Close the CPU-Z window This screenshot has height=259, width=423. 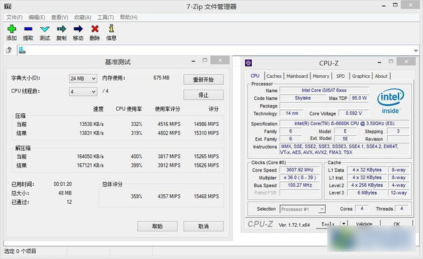(x=406, y=61)
